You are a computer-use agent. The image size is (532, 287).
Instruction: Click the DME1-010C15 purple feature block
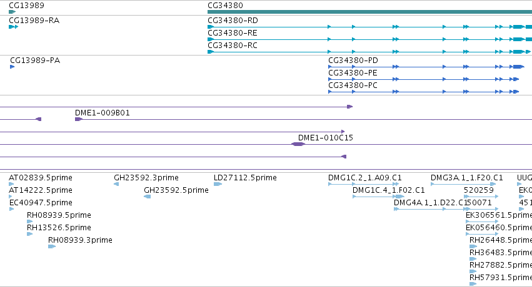pyautogui.click(x=298, y=144)
